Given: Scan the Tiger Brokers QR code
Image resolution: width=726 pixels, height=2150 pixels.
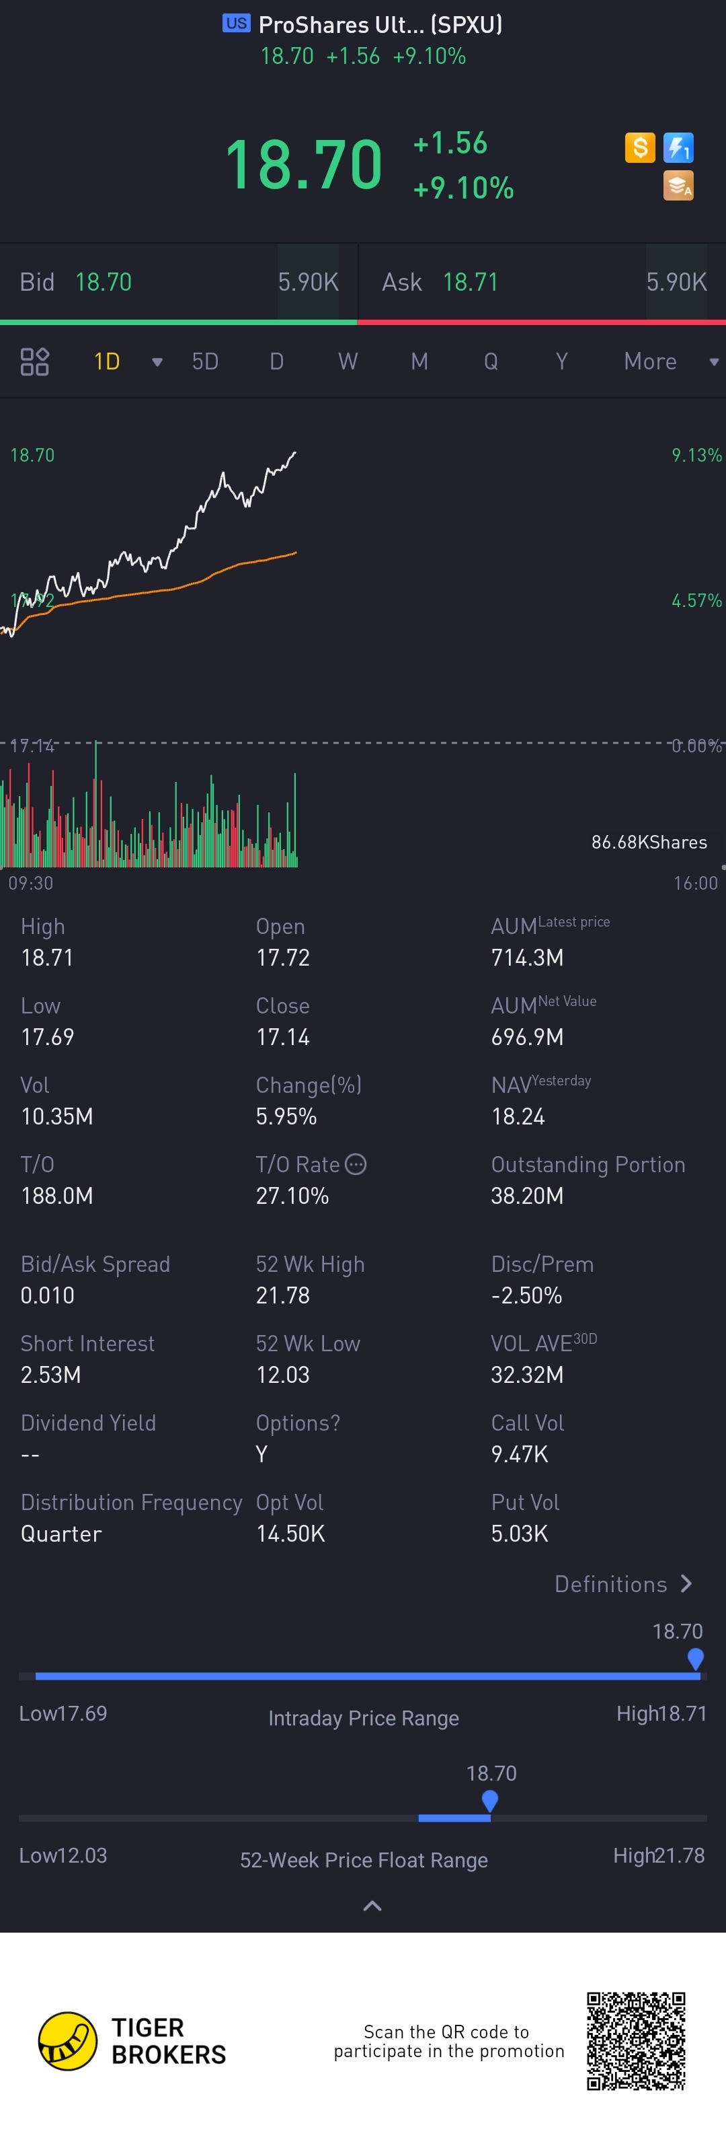Looking at the screenshot, I should (636, 2041).
